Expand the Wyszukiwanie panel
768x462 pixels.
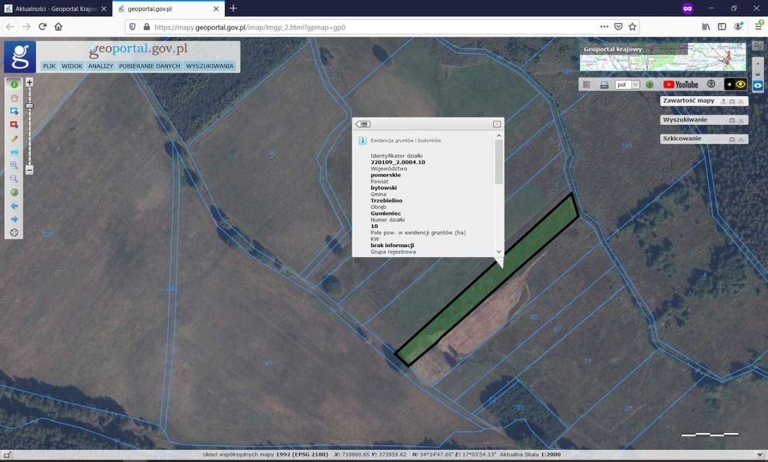[732, 120]
